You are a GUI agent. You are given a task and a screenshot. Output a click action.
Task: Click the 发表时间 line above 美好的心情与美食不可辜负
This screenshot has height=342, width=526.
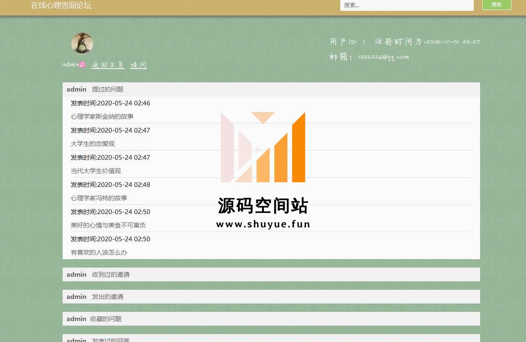click(110, 212)
